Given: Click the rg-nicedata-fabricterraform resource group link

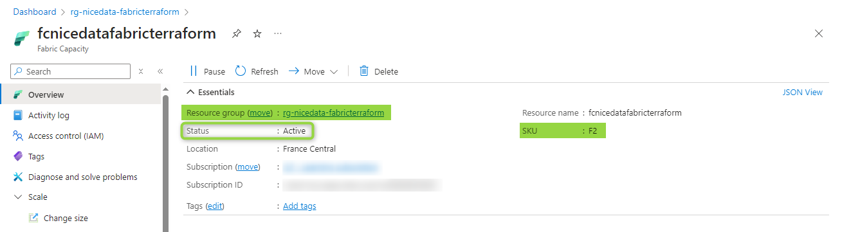Looking at the screenshot, I should [334, 112].
